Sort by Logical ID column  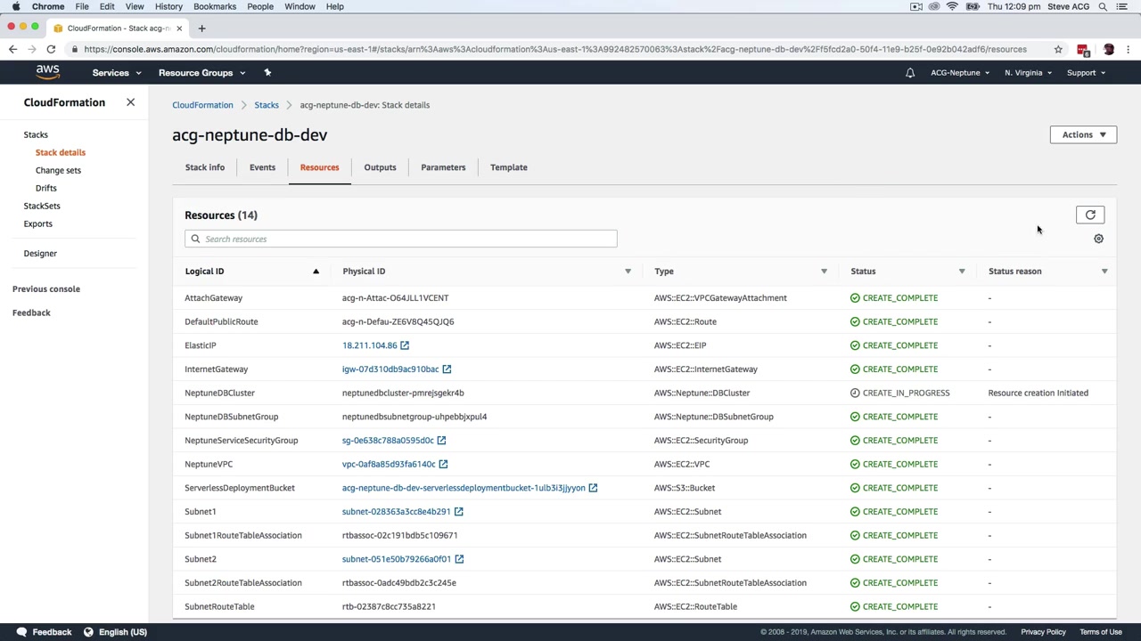pos(205,272)
